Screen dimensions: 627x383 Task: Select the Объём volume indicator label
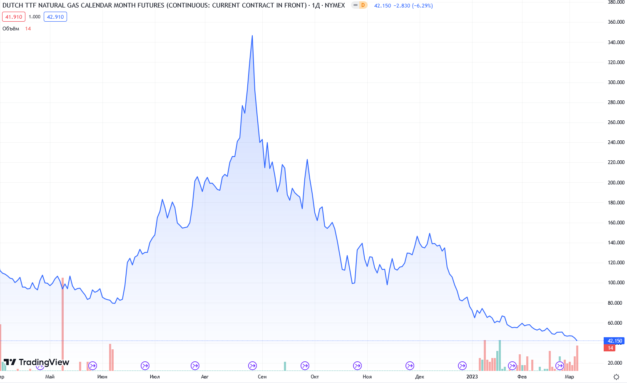[x=11, y=29]
